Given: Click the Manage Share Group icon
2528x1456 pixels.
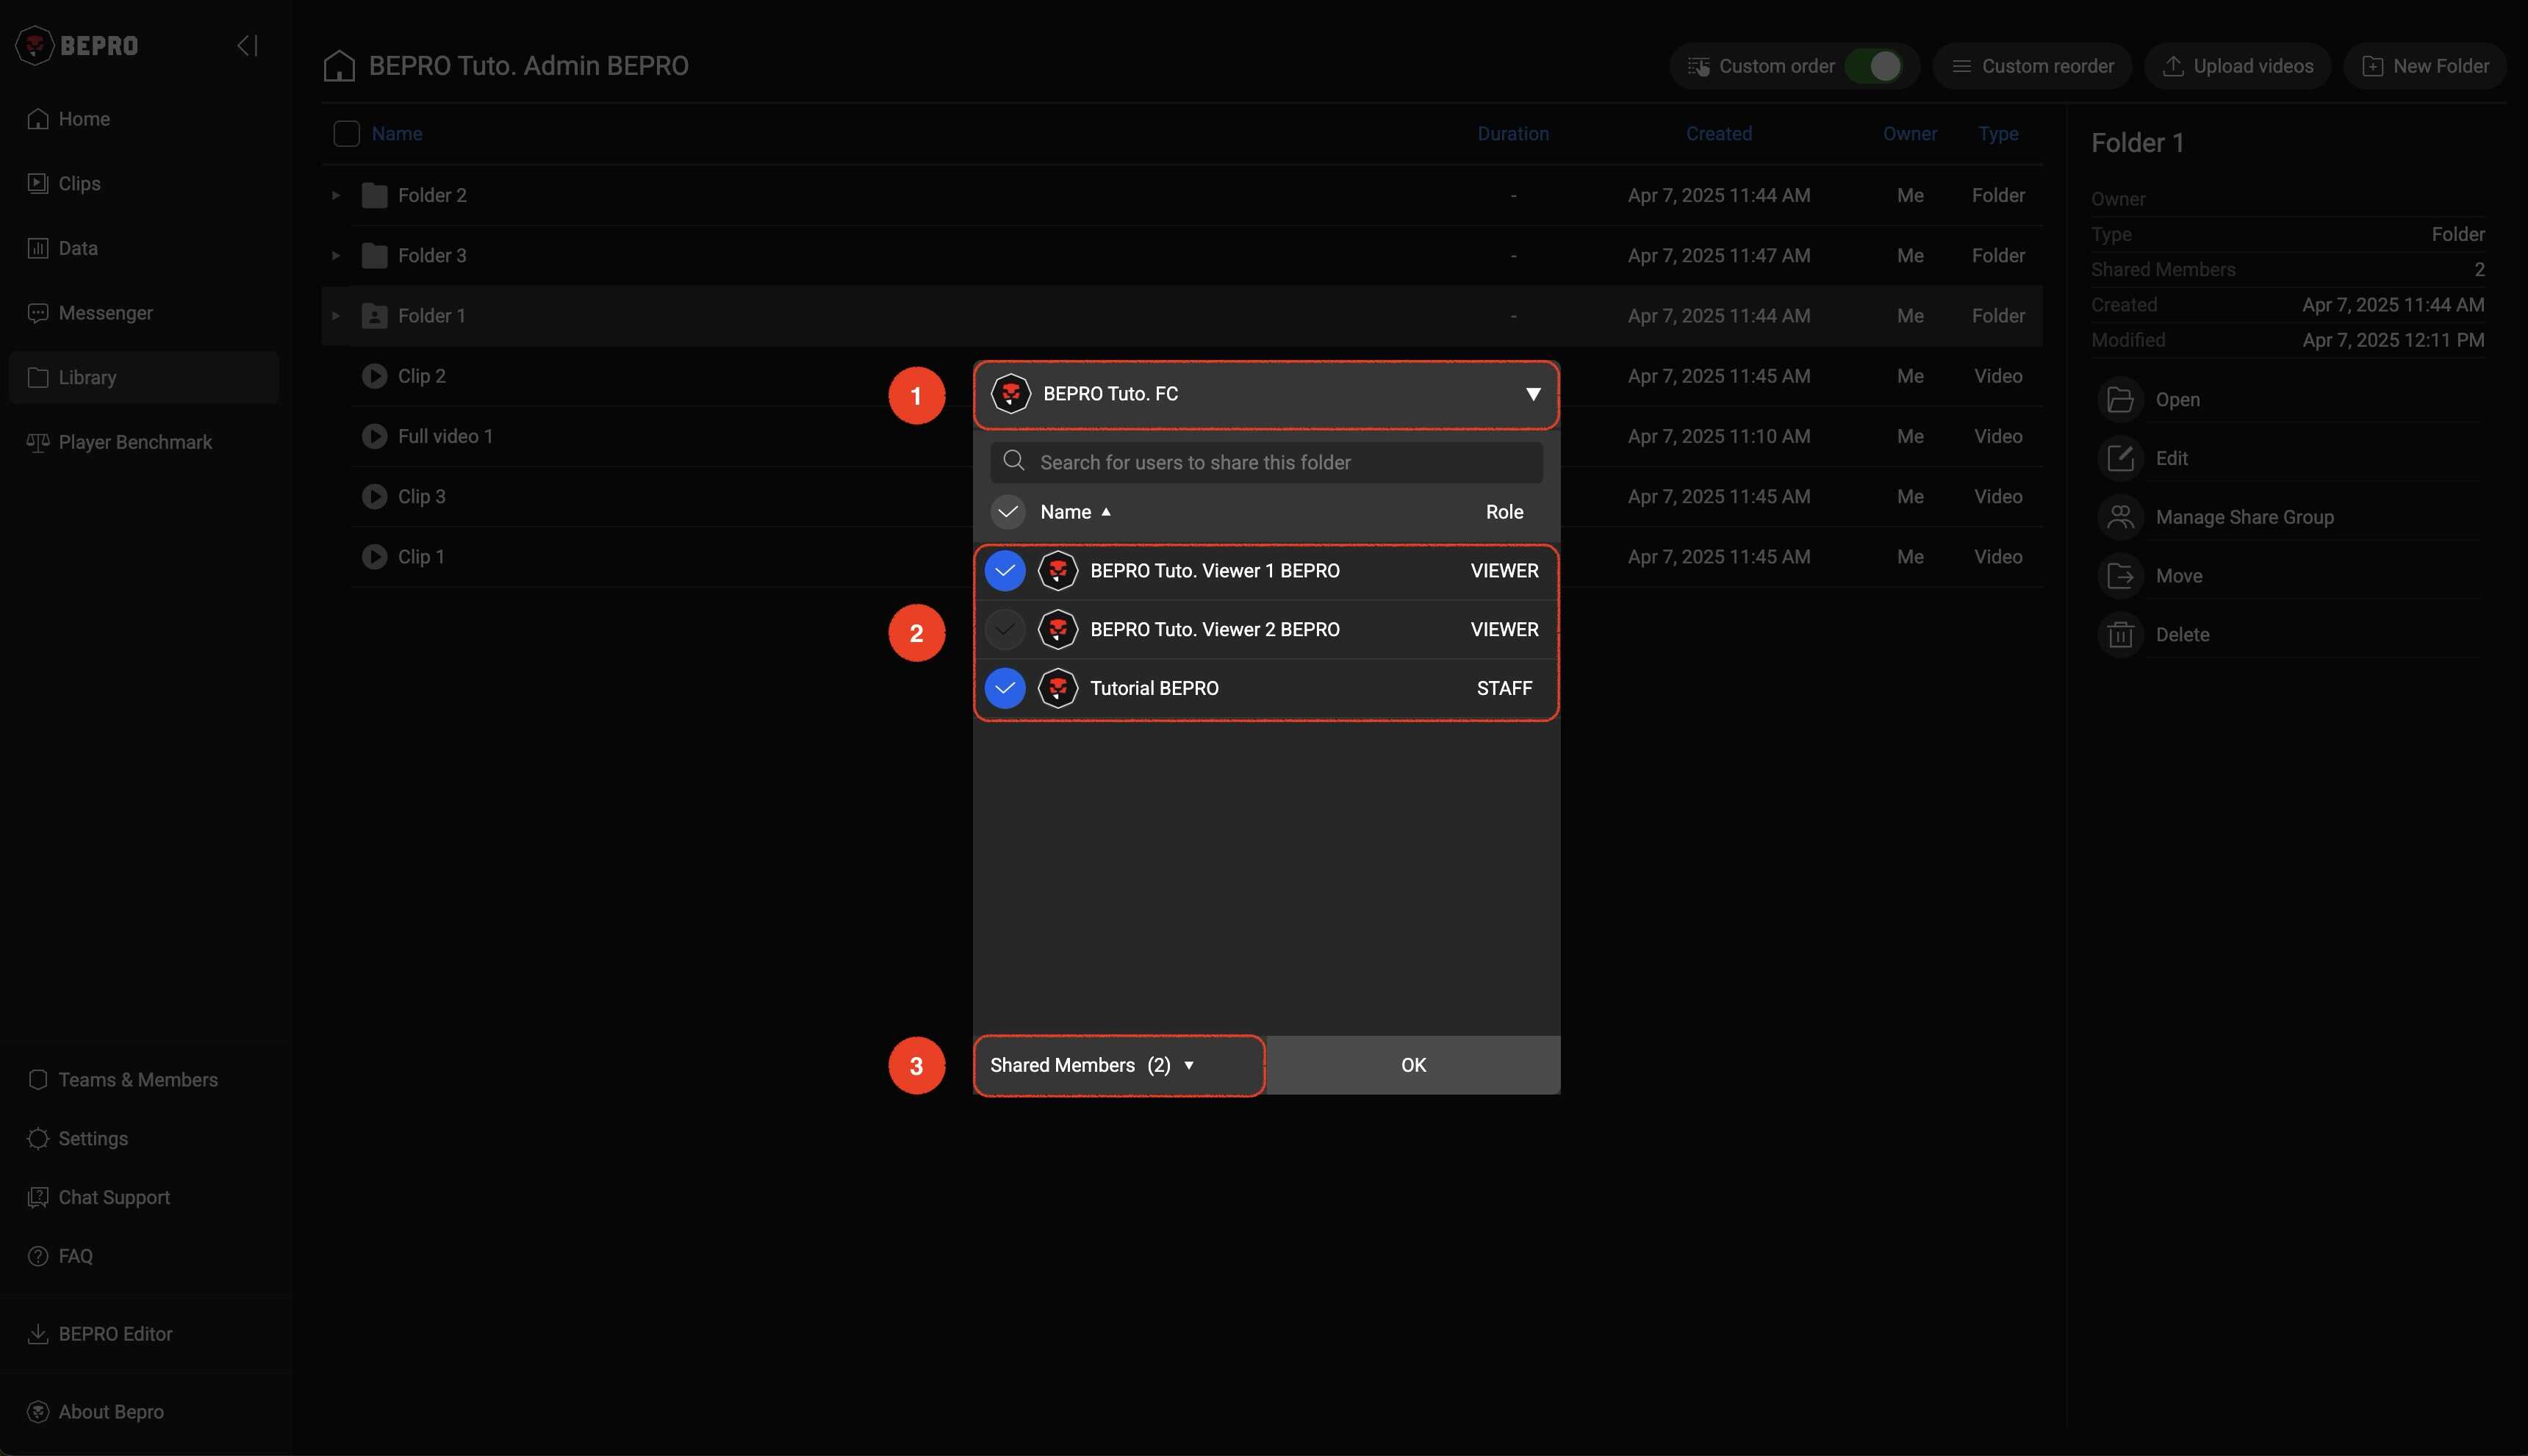Looking at the screenshot, I should (2120, 517).
